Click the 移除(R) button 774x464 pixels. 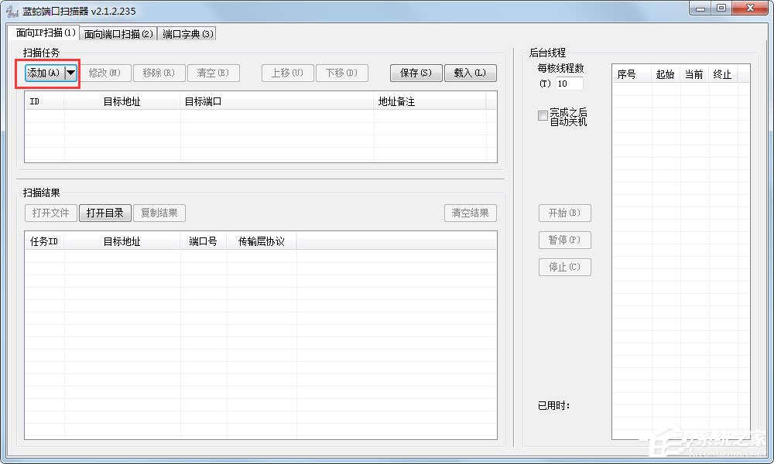(159, 73)
